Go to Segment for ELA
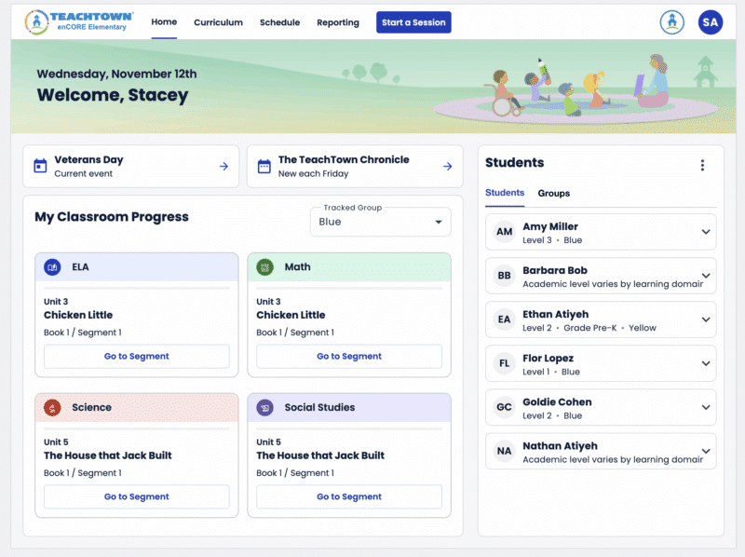 click(x=136, y=356)
